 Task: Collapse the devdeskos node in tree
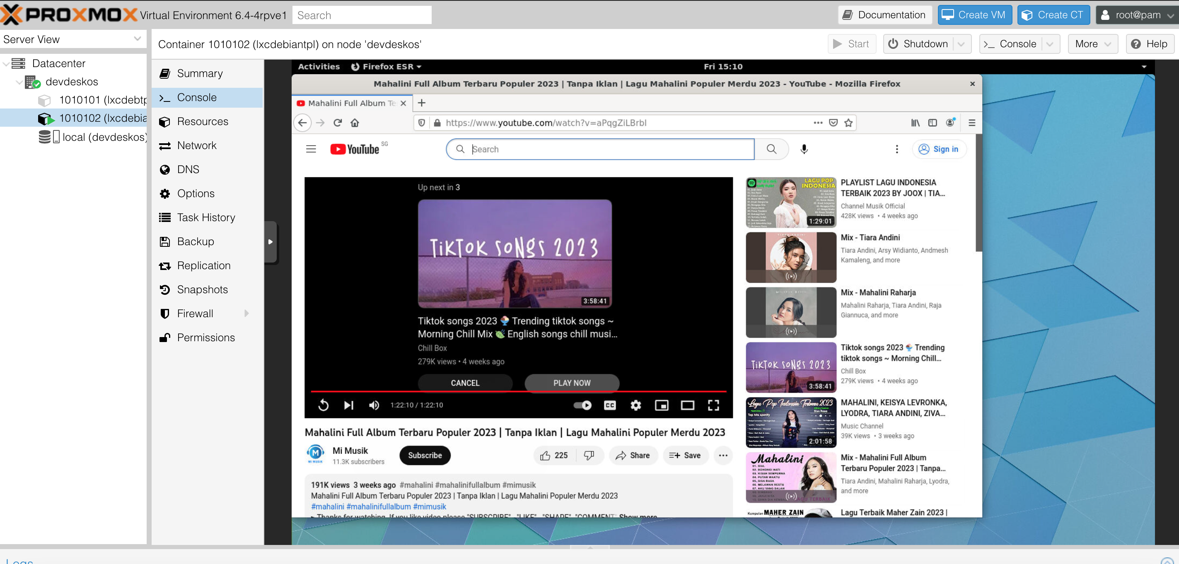click(x=19, y=82)
